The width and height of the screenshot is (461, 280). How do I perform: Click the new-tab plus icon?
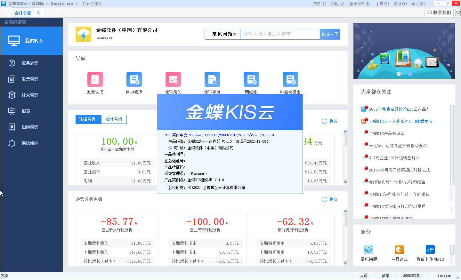pyautogui.click(x=39, y=13)
